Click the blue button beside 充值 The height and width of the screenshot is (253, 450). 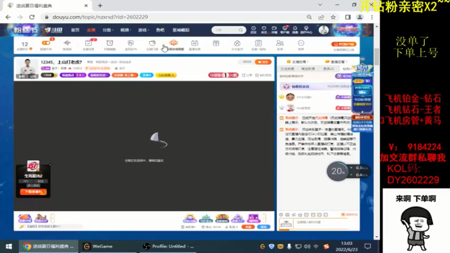263,227
